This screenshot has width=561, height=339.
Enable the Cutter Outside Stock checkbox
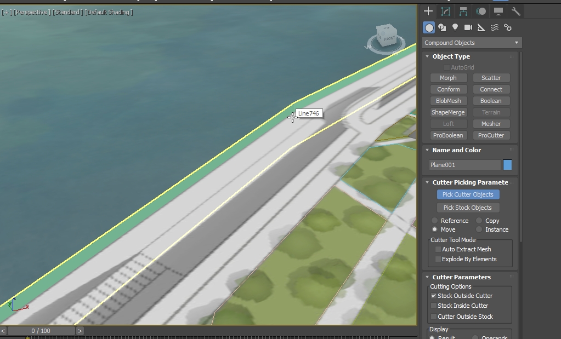click(x=434, y=317)
